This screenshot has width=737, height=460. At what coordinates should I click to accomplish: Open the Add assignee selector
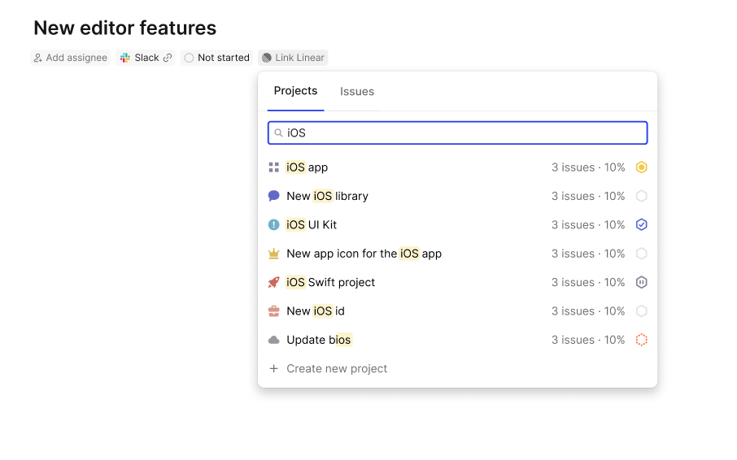tap(71, 58)
